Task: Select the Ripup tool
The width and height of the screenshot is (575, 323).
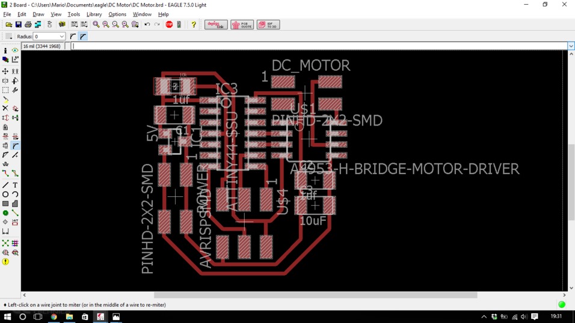Action: pyautogui.click(x=15, y=174)
